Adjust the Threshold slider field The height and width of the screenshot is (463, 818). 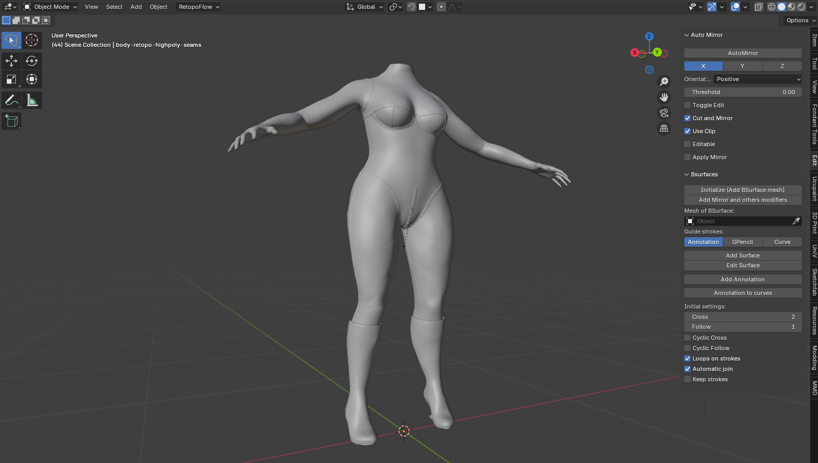pyautogui.click(x=743, y=92)
